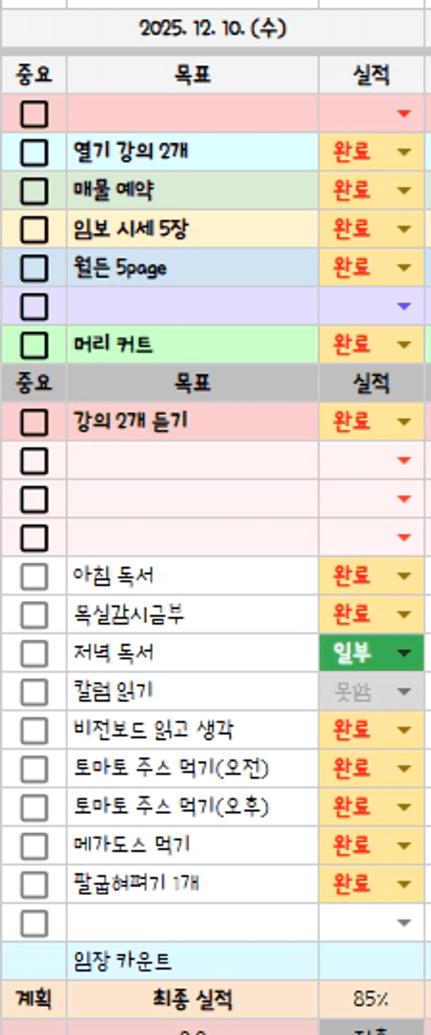The height and width of the screenshot is (1035, 431).
Task: Select the 2025. 12. 10. (수) date header
Action: pos(213,28)
